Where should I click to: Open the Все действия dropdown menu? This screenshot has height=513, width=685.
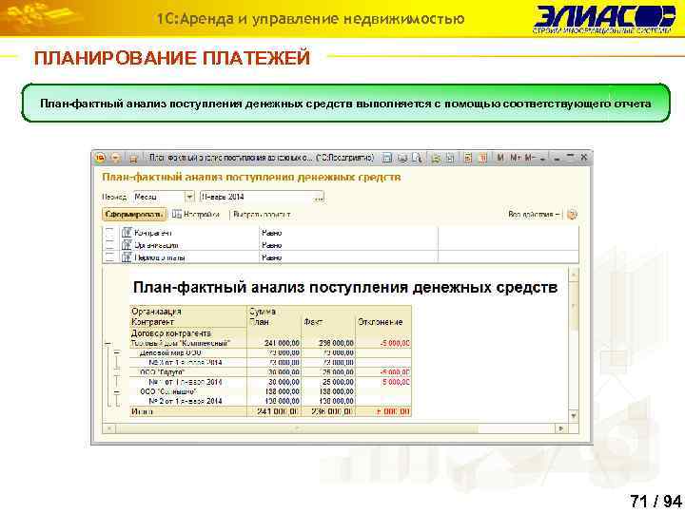(534, 214)
